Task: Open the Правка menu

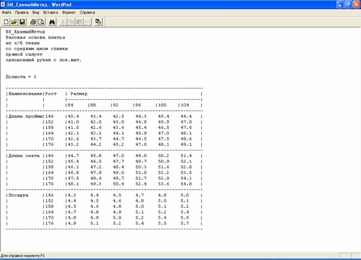Action: pyautogui.click(x=22, y=12)
